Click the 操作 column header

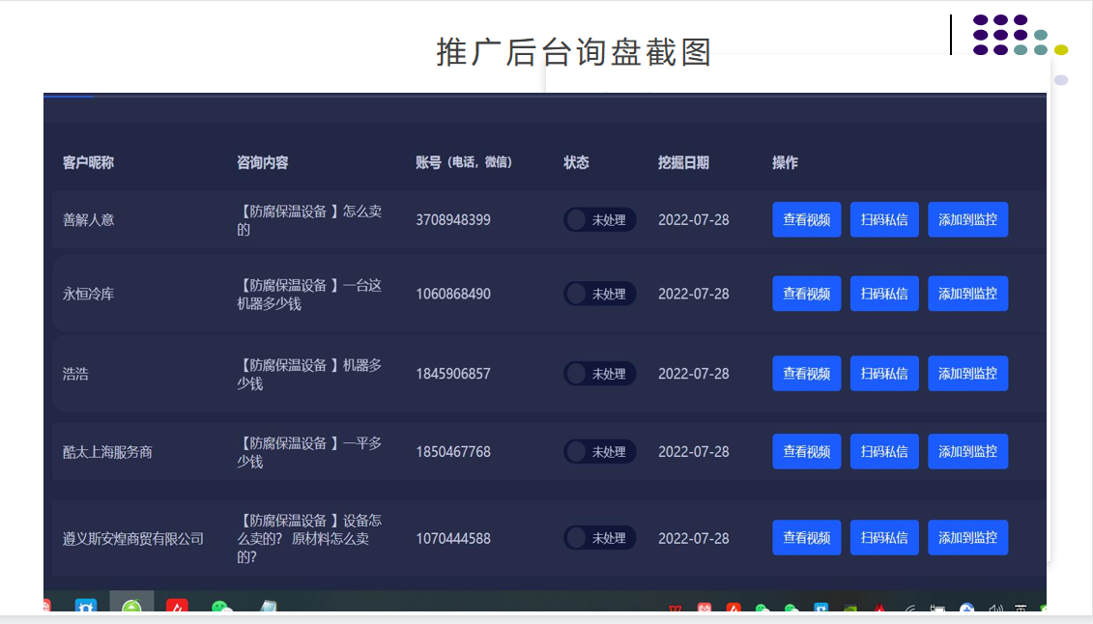point(785,163)
